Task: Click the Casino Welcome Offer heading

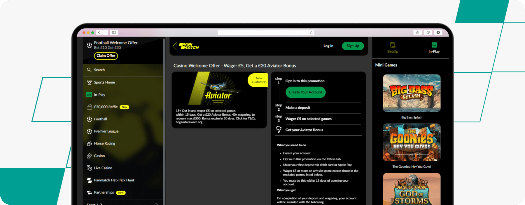Action: pyautogui.click(x=235, y=66)
